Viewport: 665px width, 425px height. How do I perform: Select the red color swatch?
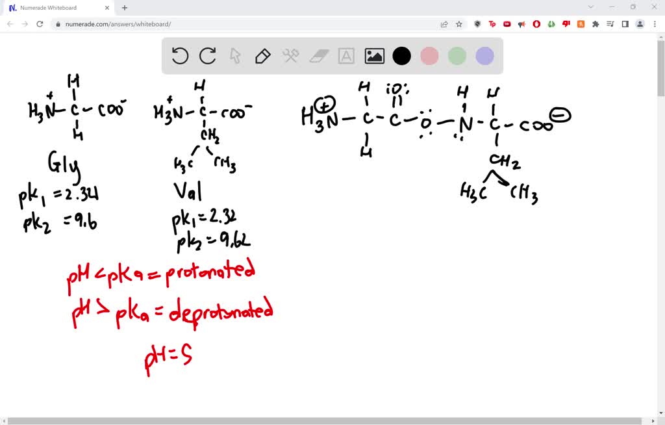429,56
